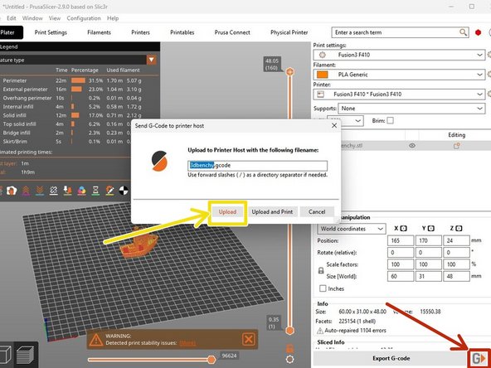Reset X position using X axis icon
The width and height of the screenshot is (491, 368).
(x=403, y=229)
